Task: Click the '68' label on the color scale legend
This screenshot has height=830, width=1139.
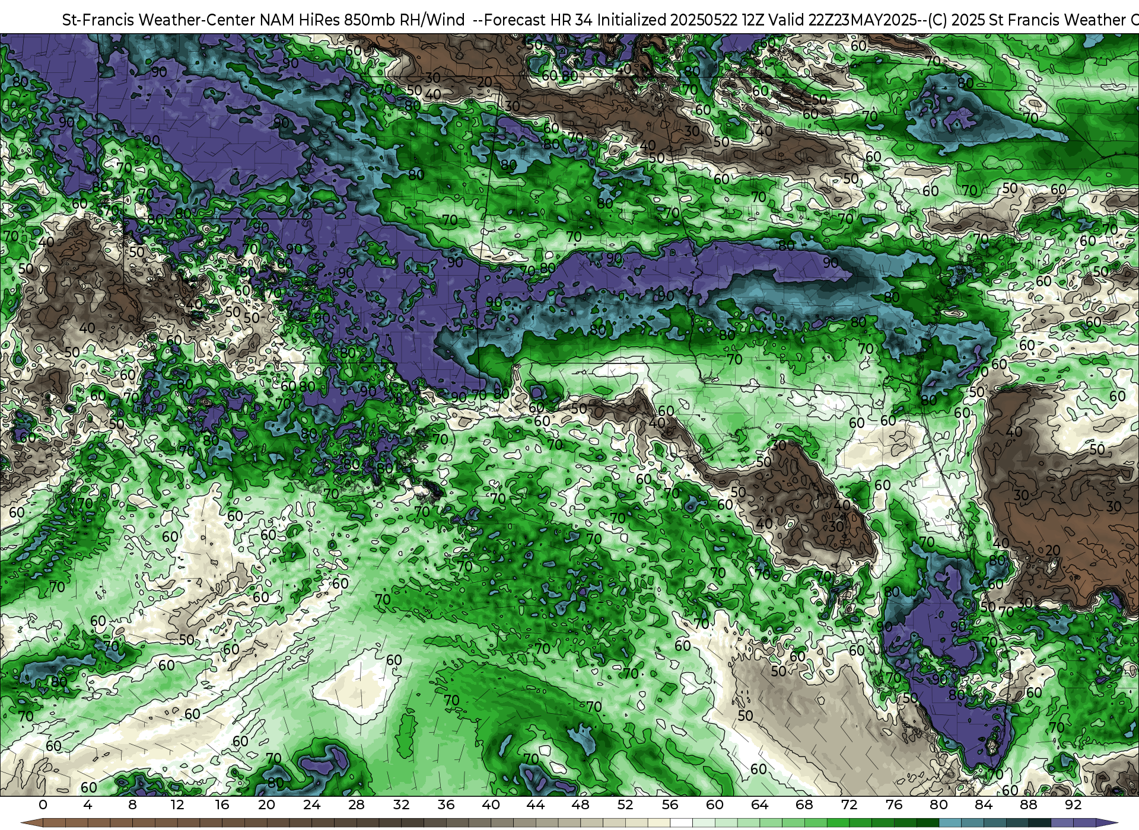Action: pos(804,805)
